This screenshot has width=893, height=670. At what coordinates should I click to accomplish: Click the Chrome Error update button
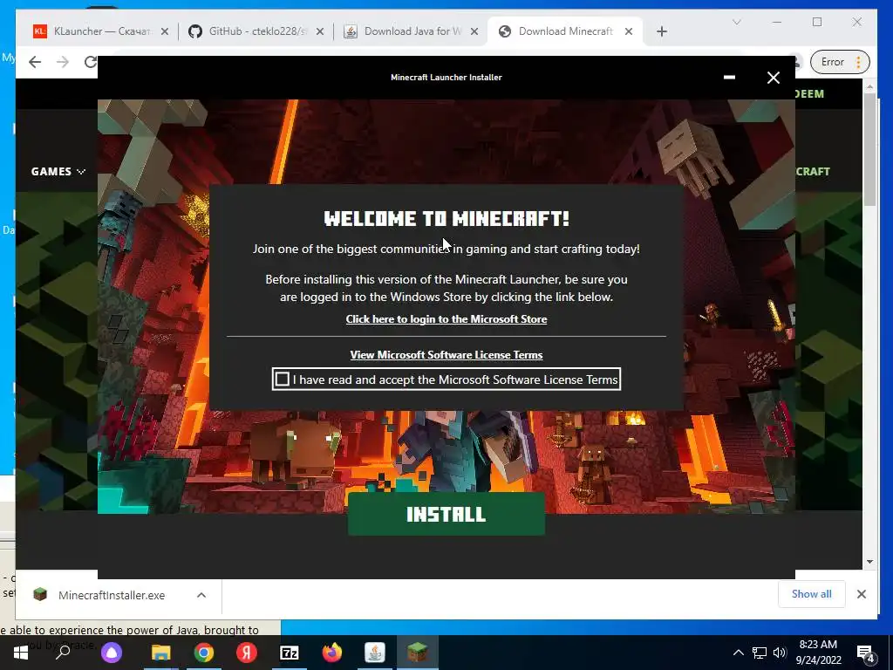tap(841, 62)
